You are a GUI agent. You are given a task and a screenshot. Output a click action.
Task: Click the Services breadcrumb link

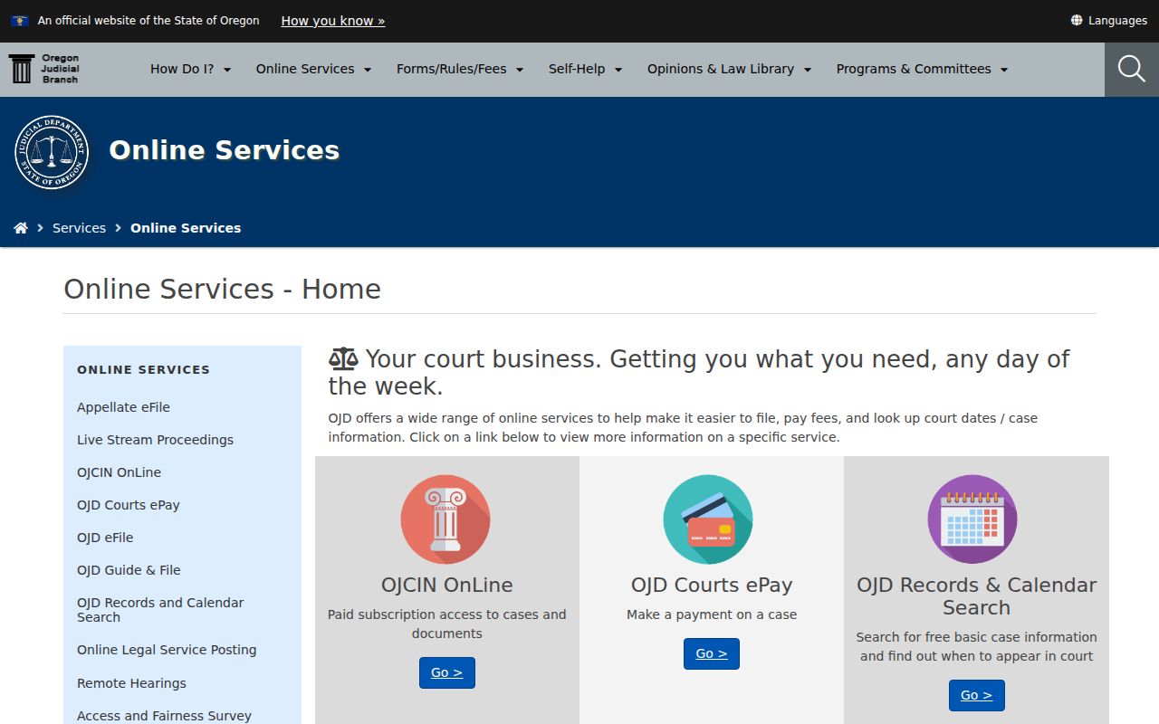point(79,228)
